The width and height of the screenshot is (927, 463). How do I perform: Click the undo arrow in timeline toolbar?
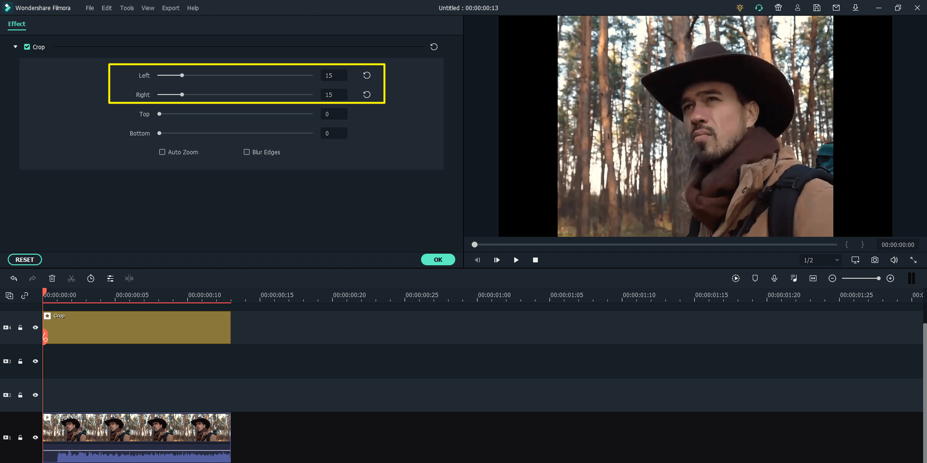[x=14, y=278]
